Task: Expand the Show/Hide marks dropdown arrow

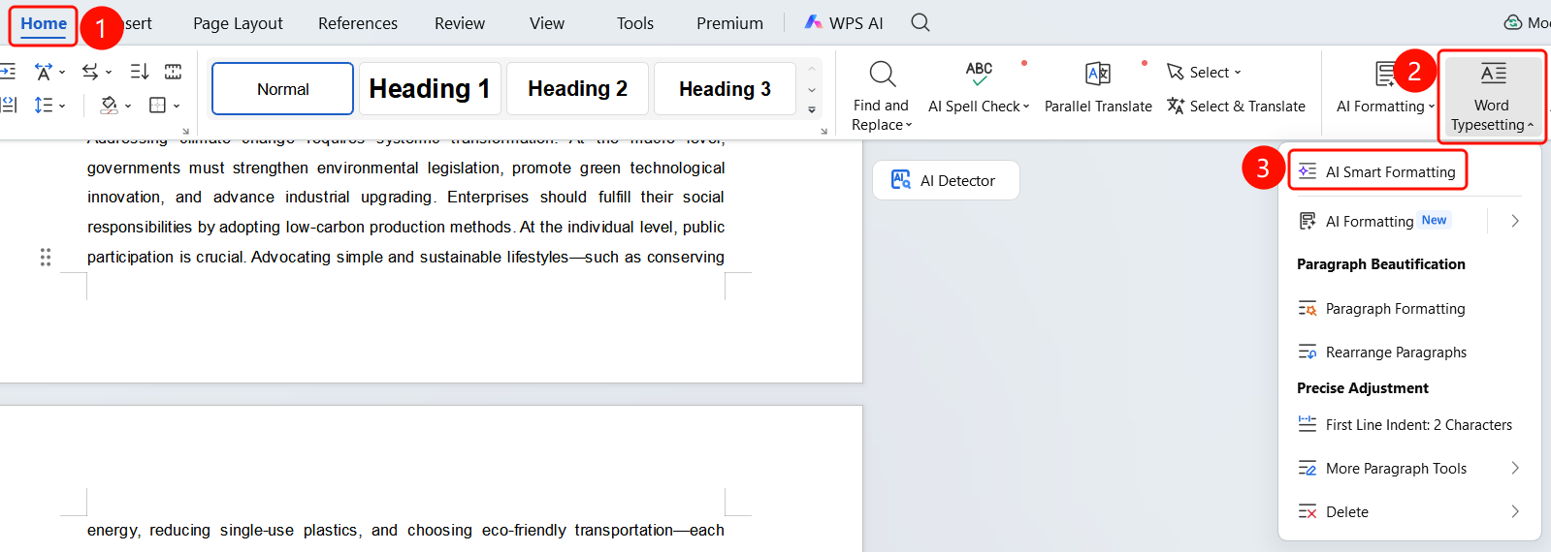Action: [109, 73]
